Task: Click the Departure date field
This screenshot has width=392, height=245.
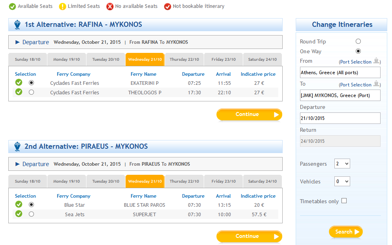Action: point(340,118)
